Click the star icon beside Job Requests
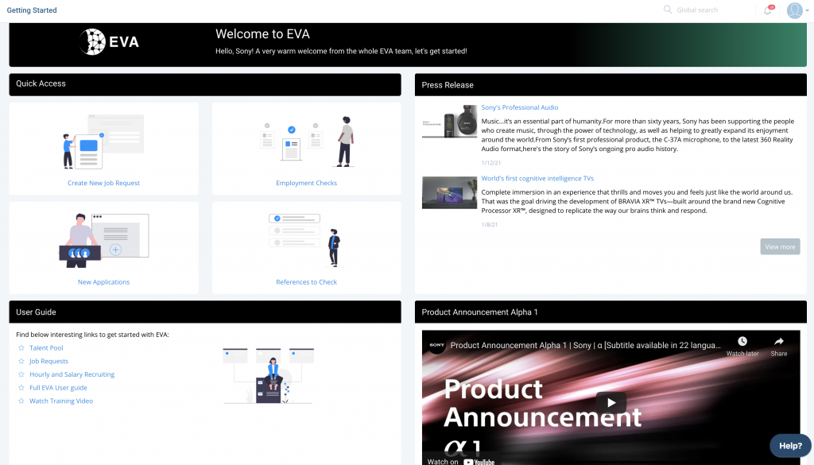 [21, 361]
